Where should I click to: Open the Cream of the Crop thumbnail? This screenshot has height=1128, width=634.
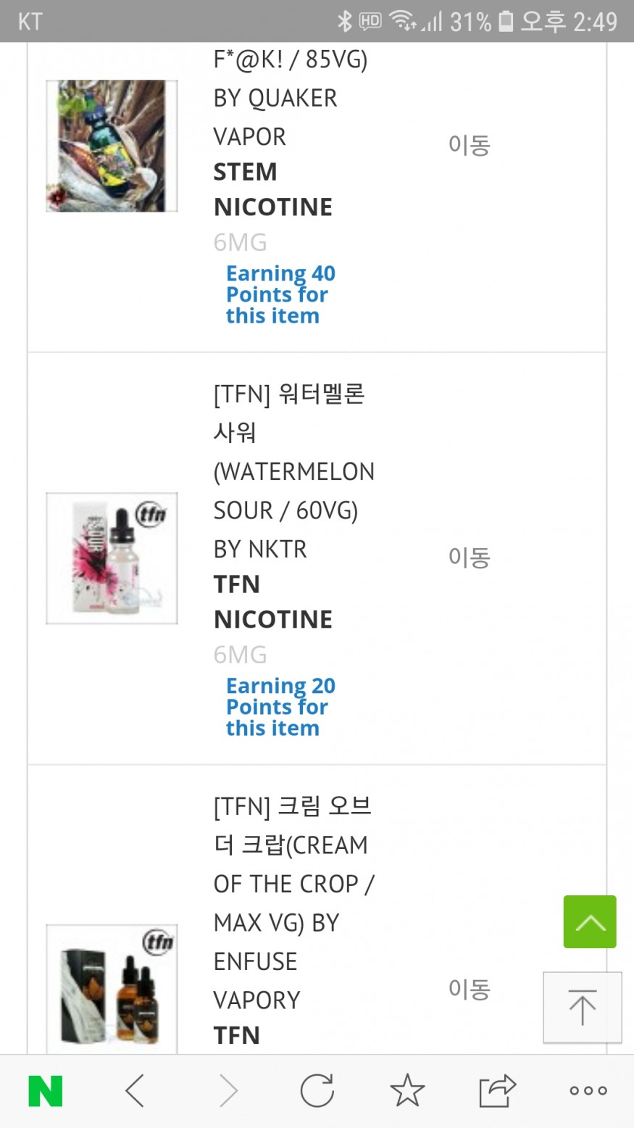click(x=112, y=989)
